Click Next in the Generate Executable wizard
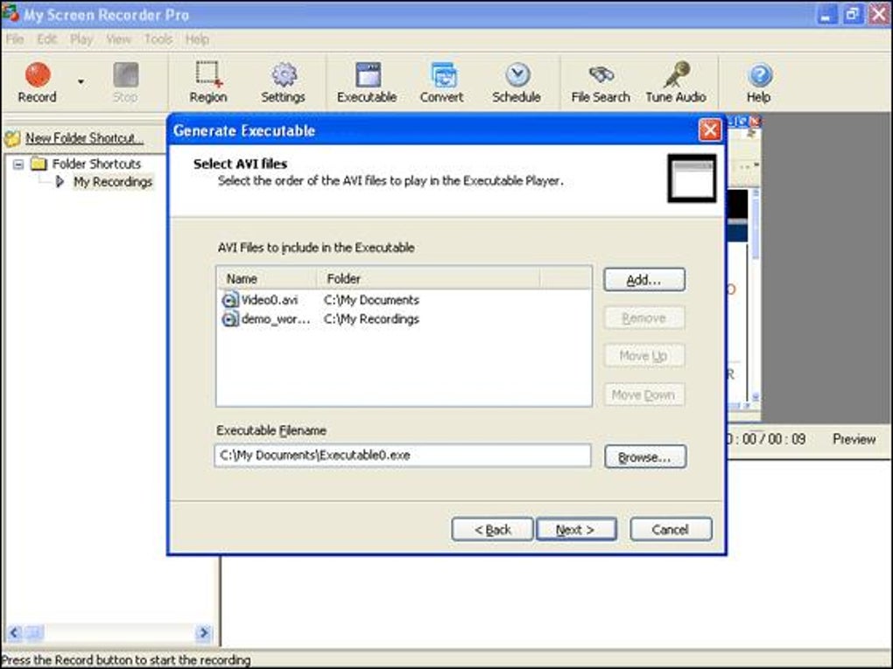Viewport: 893px width, 669px height. click(576, 529)
